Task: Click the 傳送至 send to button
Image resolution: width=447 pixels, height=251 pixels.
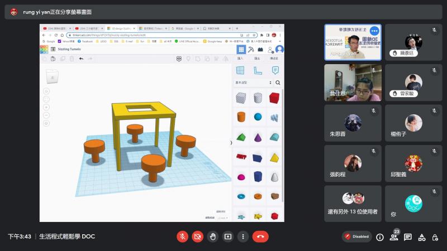Action: click(274, 59)
